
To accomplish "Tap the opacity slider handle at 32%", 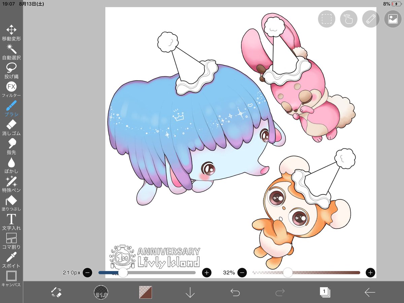I will [x=288, y=273].
